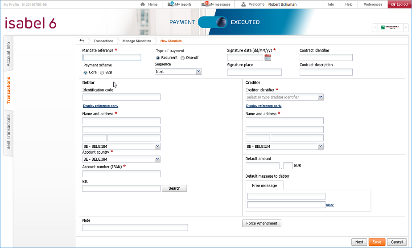Focus the BIC input field
Image resolution: width=412 pixels, height=248 pixels.
(121, 188)
